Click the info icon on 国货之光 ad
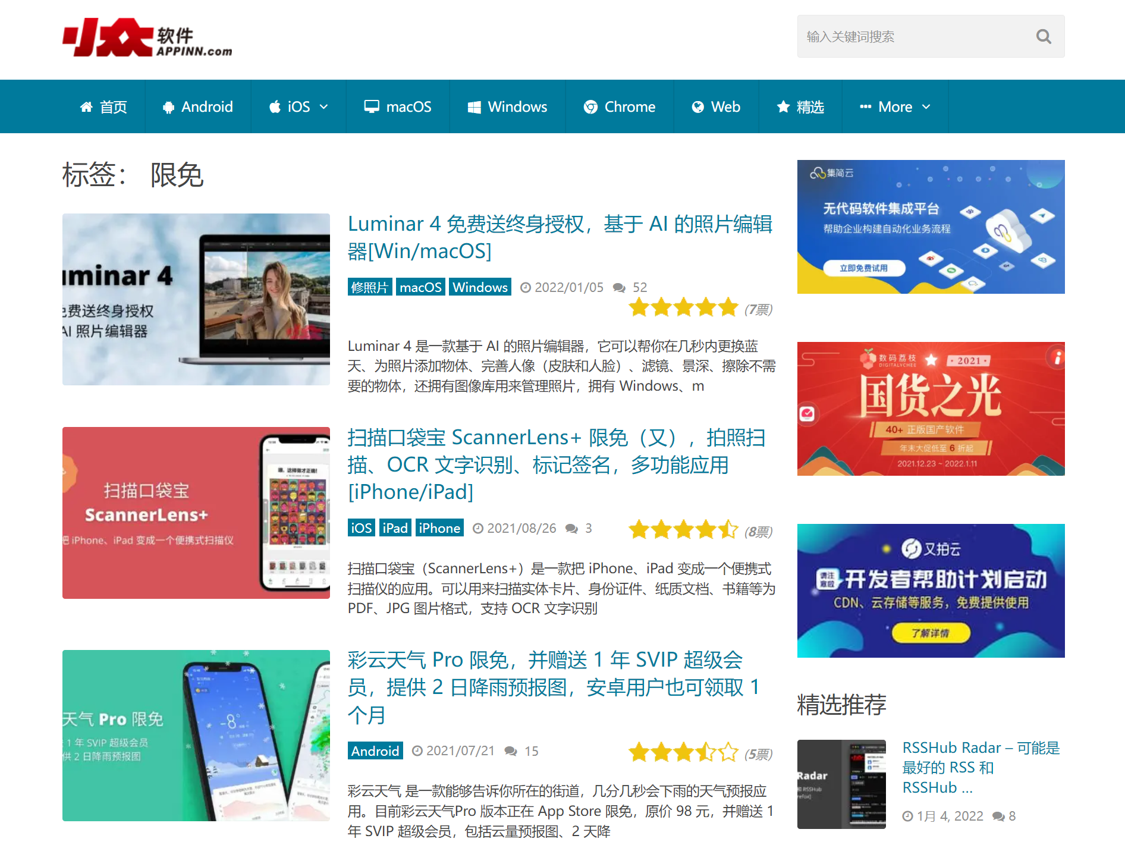Screen dimensions: 1125x848 click(1057, 357)
